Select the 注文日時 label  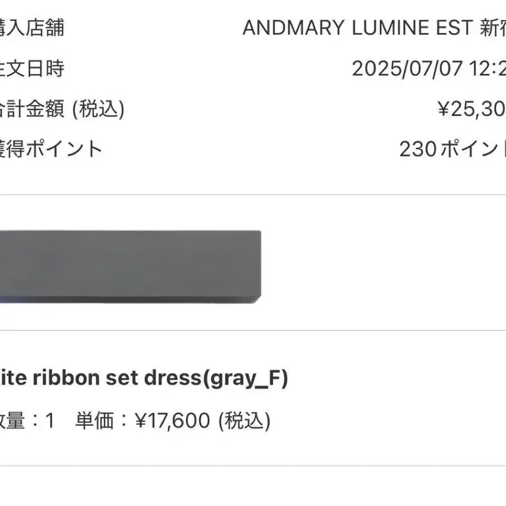32,69
